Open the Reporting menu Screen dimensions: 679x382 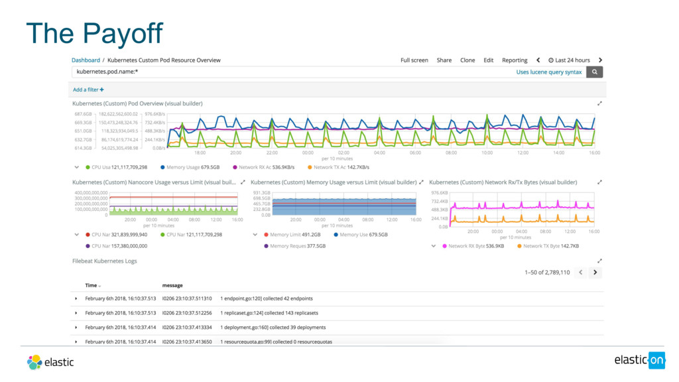[x=515, y=60]
